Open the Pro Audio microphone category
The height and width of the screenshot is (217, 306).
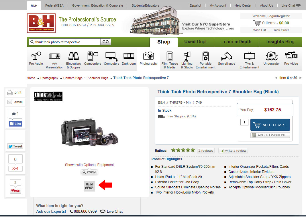(36, 58)
